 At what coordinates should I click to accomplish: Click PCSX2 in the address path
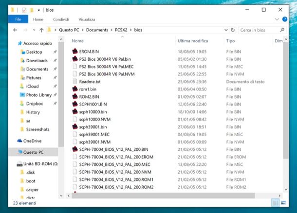click(x=121, y=30)
